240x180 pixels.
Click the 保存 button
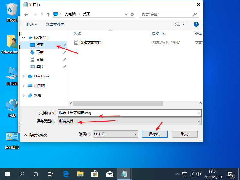tap(154, 134)
